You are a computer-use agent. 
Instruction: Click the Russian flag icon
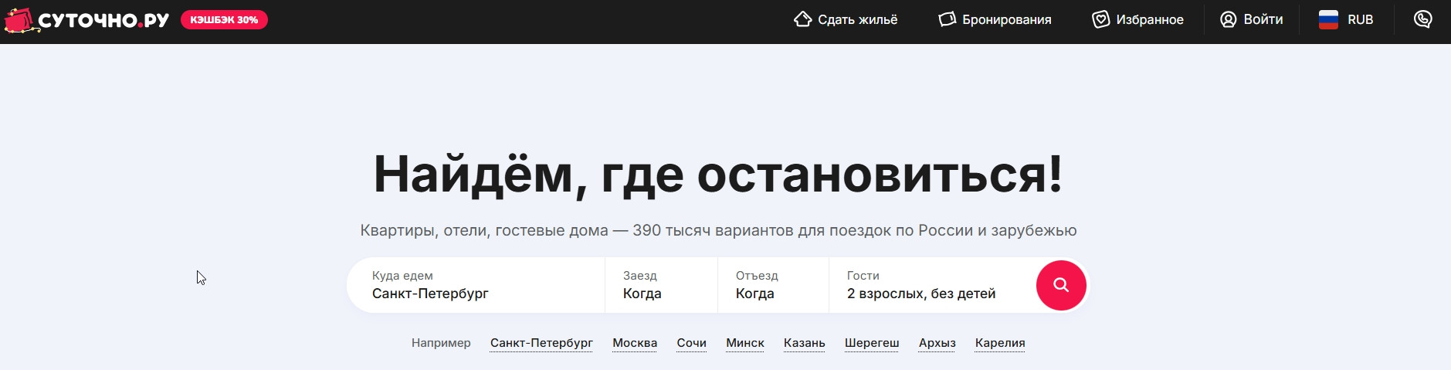(x=1328, y=19)
